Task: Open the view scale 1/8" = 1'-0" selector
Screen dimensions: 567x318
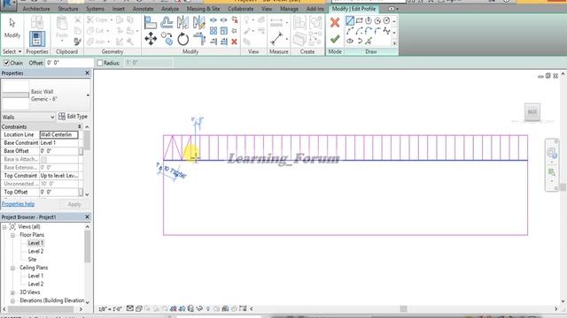Action: (x=110, y=309)
